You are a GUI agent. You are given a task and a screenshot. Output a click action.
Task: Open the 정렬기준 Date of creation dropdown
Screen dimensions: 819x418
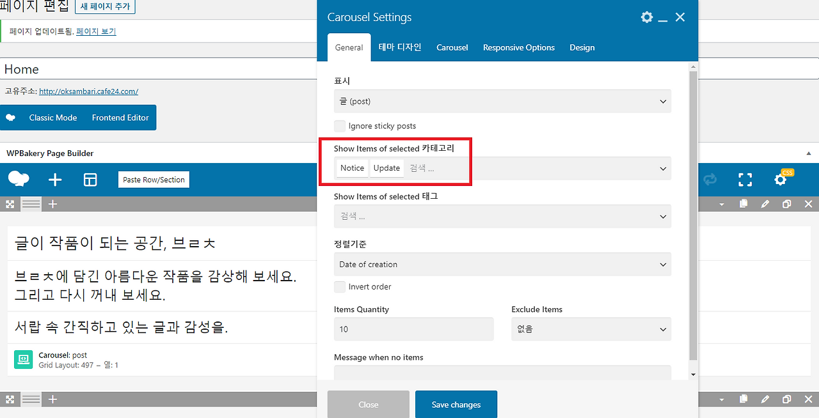[502, 264]
